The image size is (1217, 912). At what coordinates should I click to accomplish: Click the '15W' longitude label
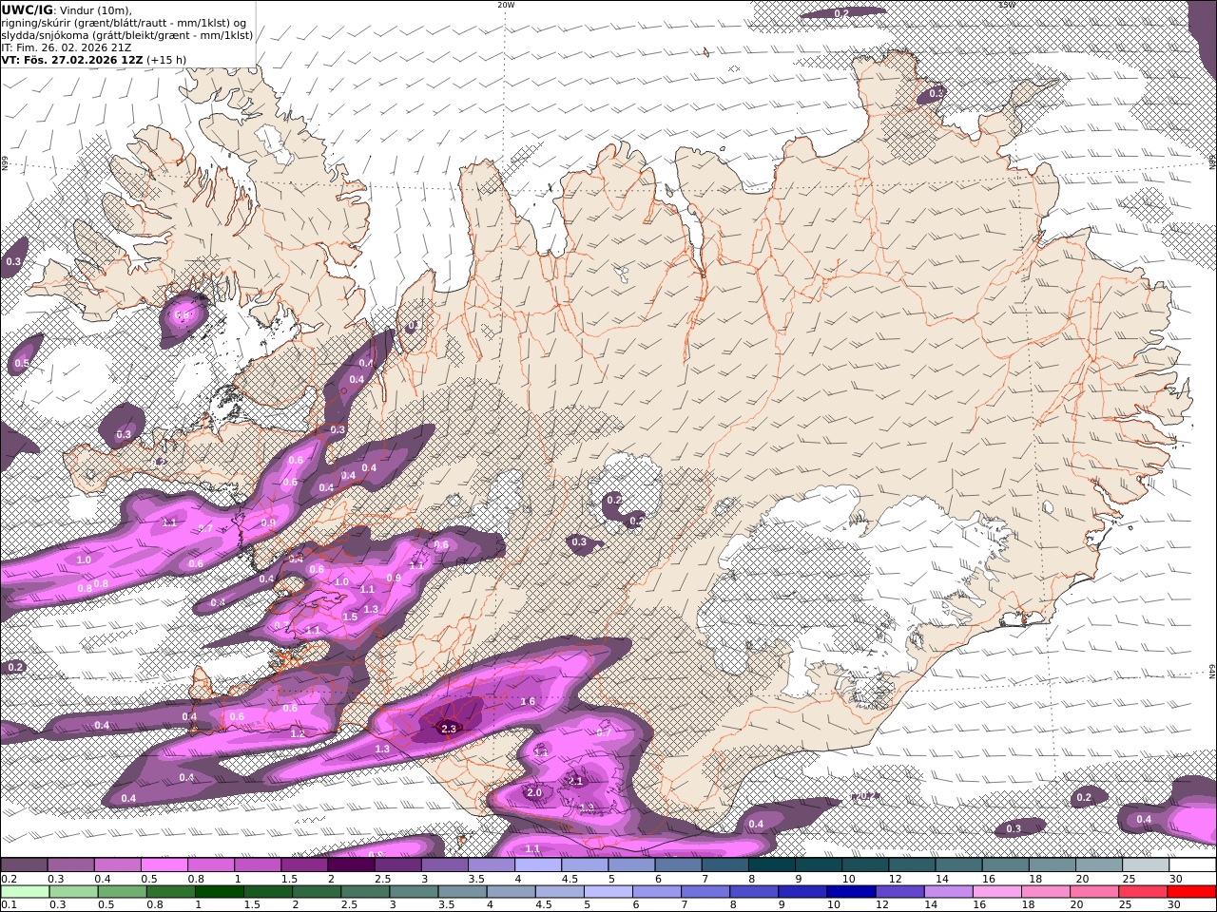point(1007,5)
